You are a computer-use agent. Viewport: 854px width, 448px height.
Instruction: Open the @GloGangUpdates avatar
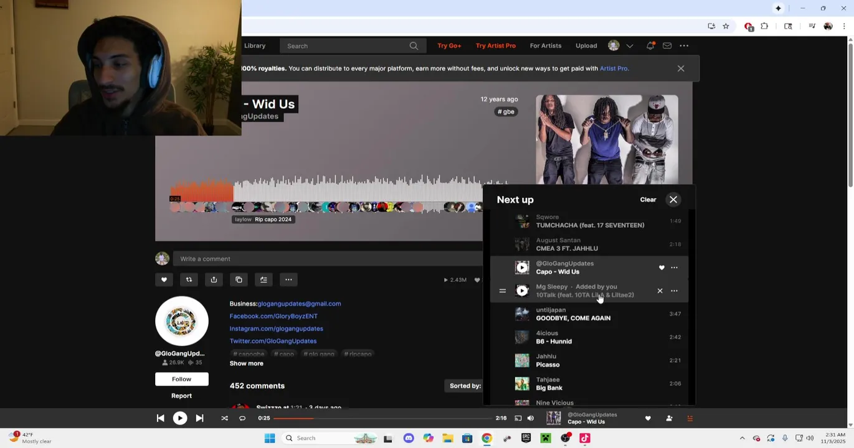(181, 321)
